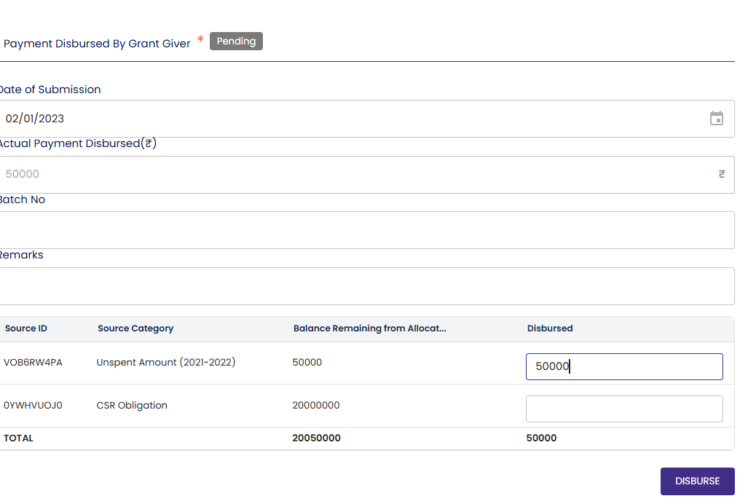Screen dimensions: 748x504
Task: Focus the Date of Submission field
Action: [x=350, y=119]
